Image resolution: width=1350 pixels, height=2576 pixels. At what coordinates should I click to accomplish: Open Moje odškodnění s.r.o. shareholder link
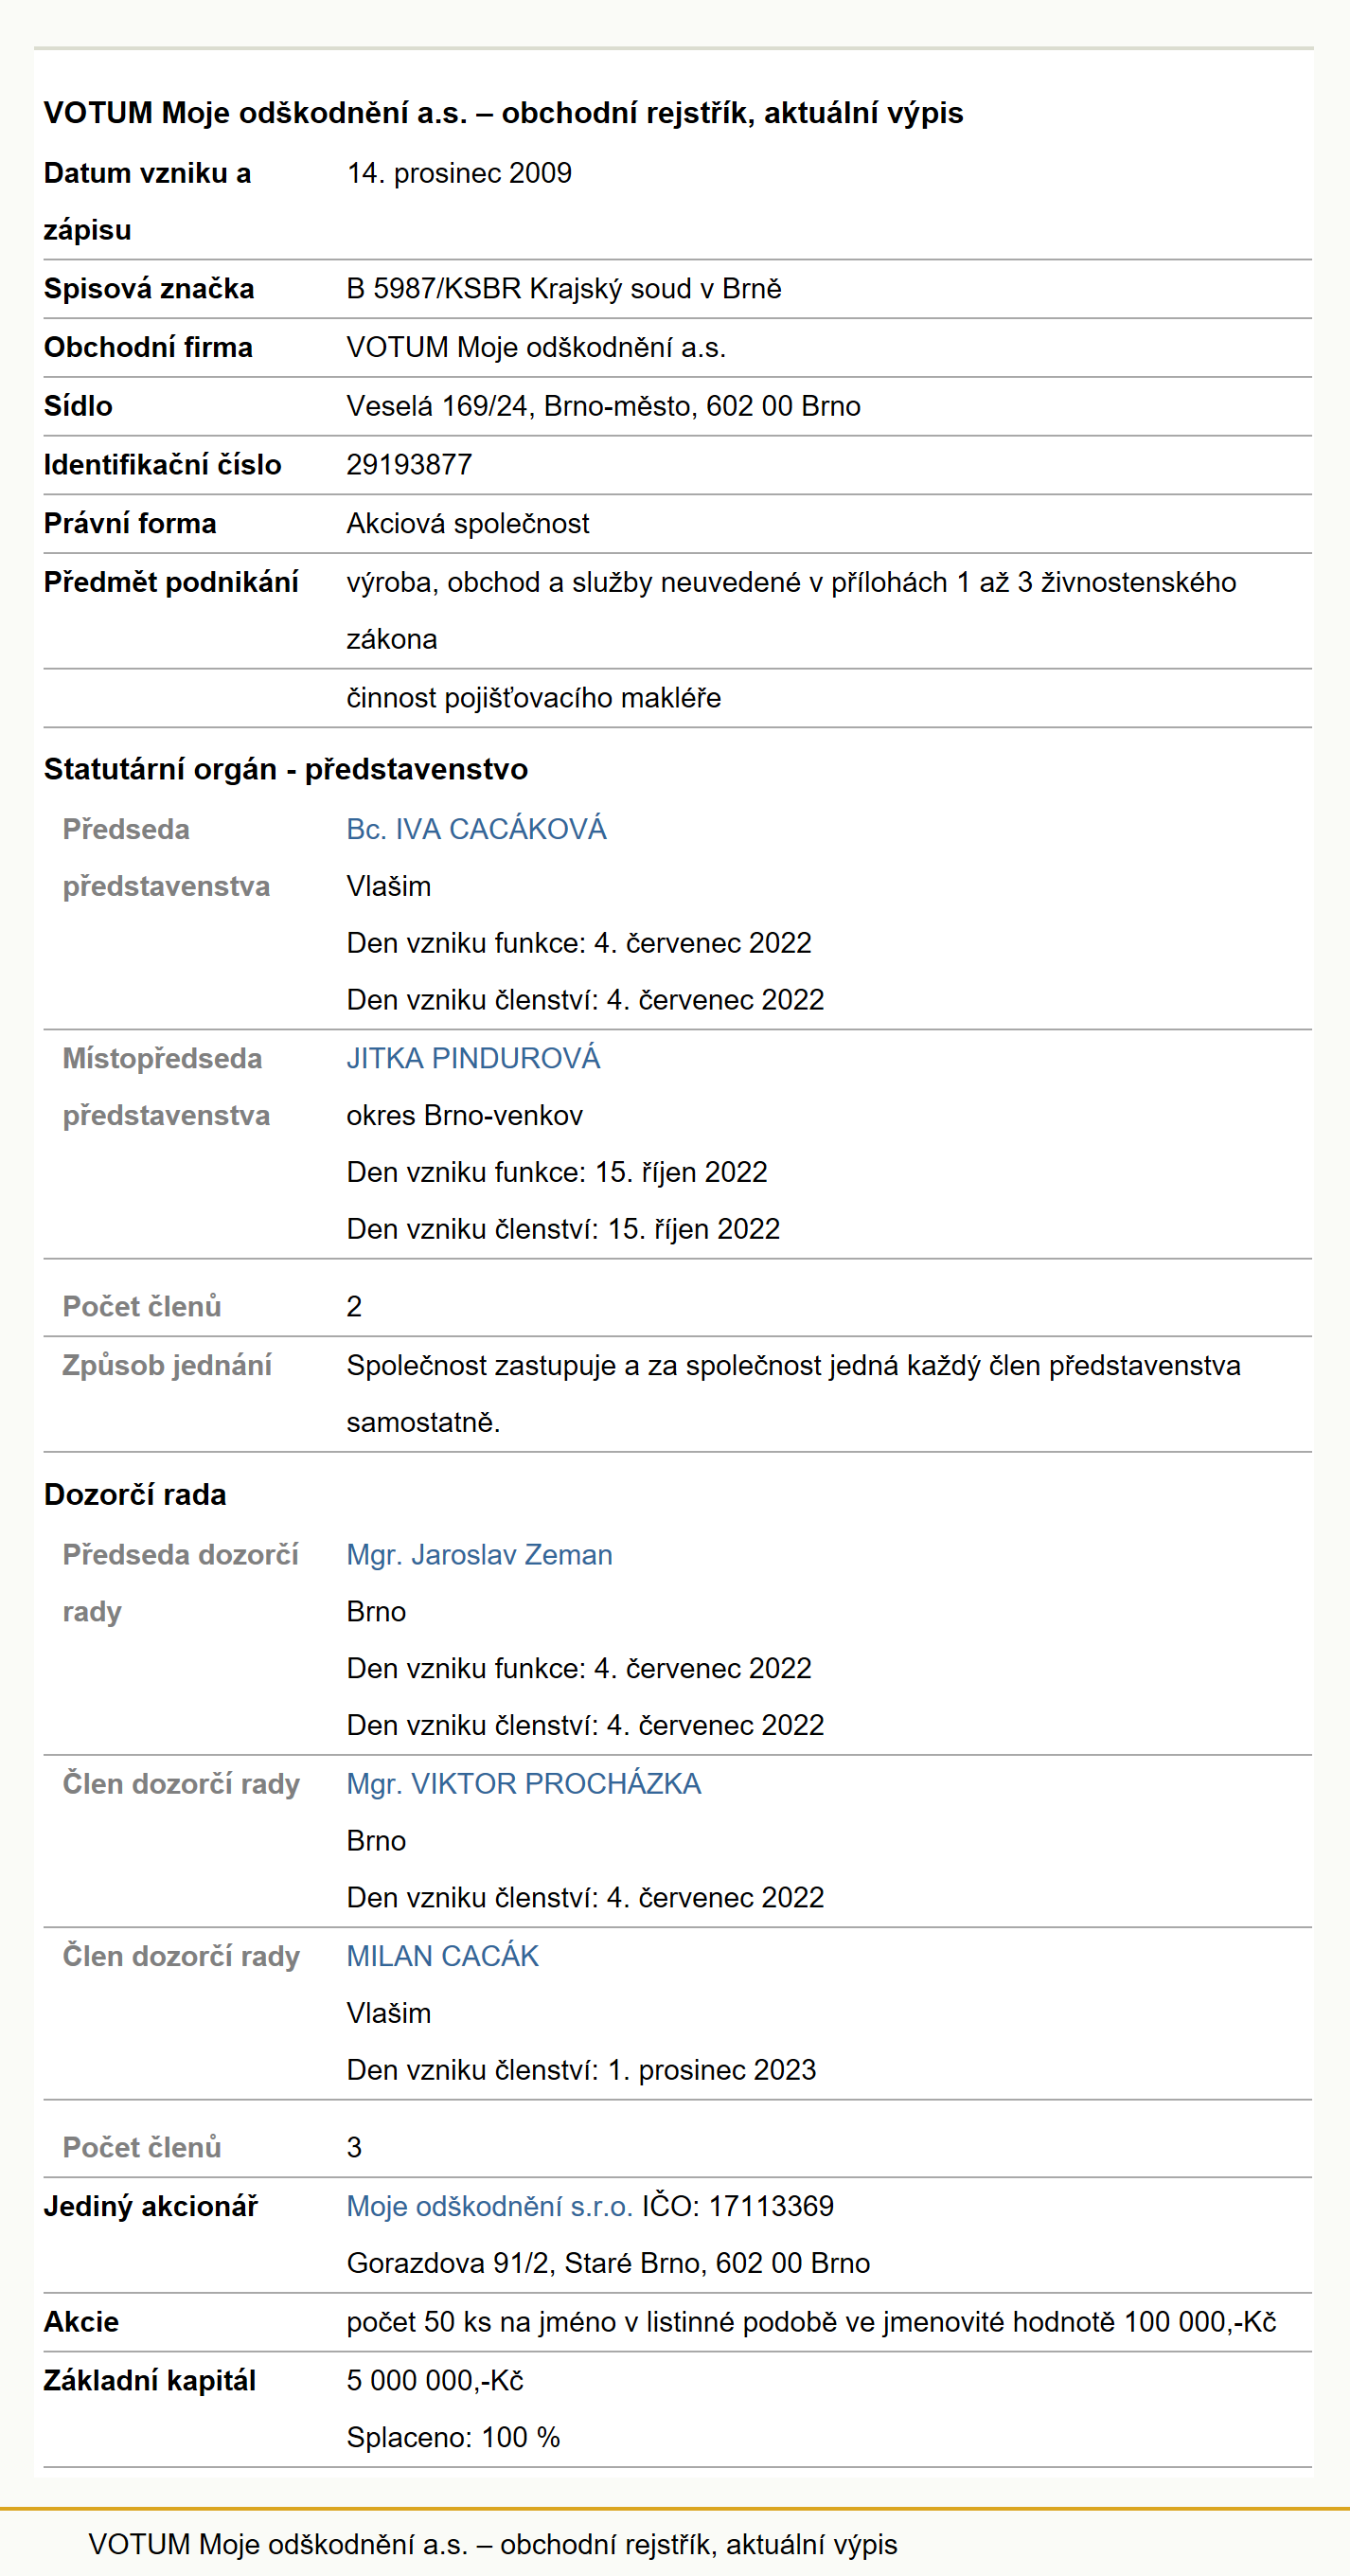(x=489, y=2206)
